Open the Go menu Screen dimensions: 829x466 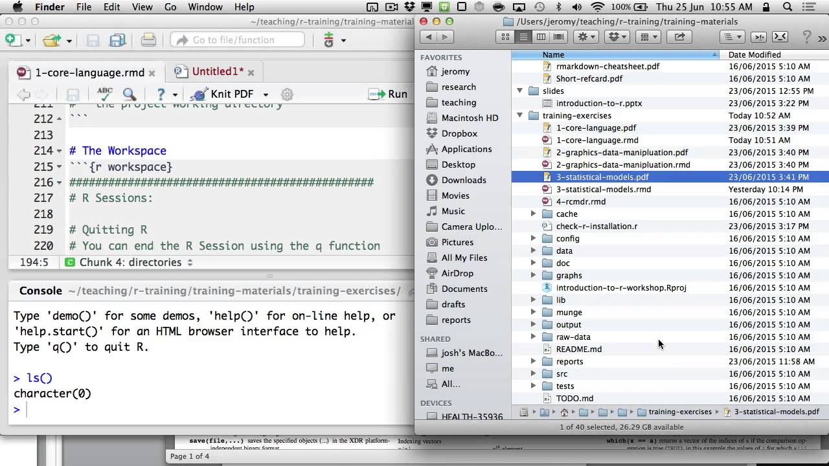tap(170, 7)
